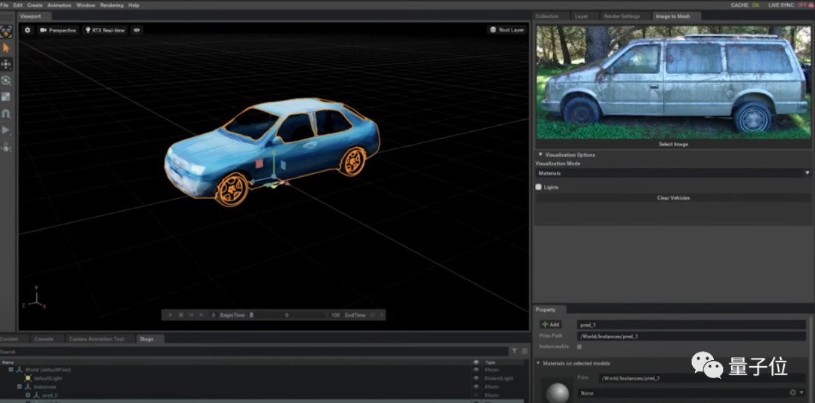Screen dimensions: 815x403
Task: Collapse the Visualization Options section
Action: pyautogui.click(x=540, y=154)
